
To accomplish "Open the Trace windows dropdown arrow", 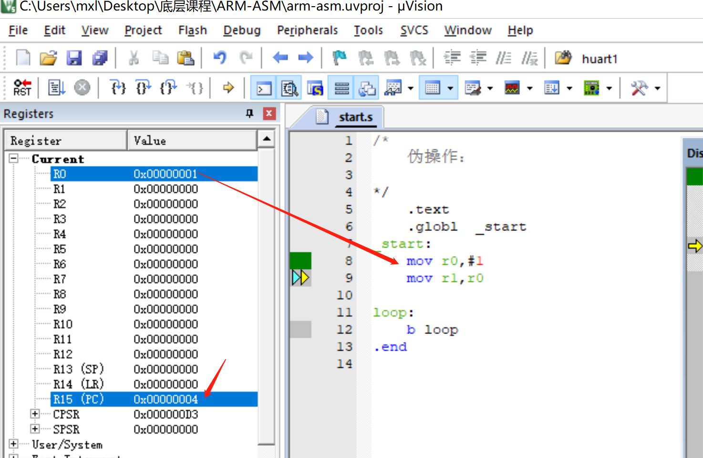I will coord(569,88).
